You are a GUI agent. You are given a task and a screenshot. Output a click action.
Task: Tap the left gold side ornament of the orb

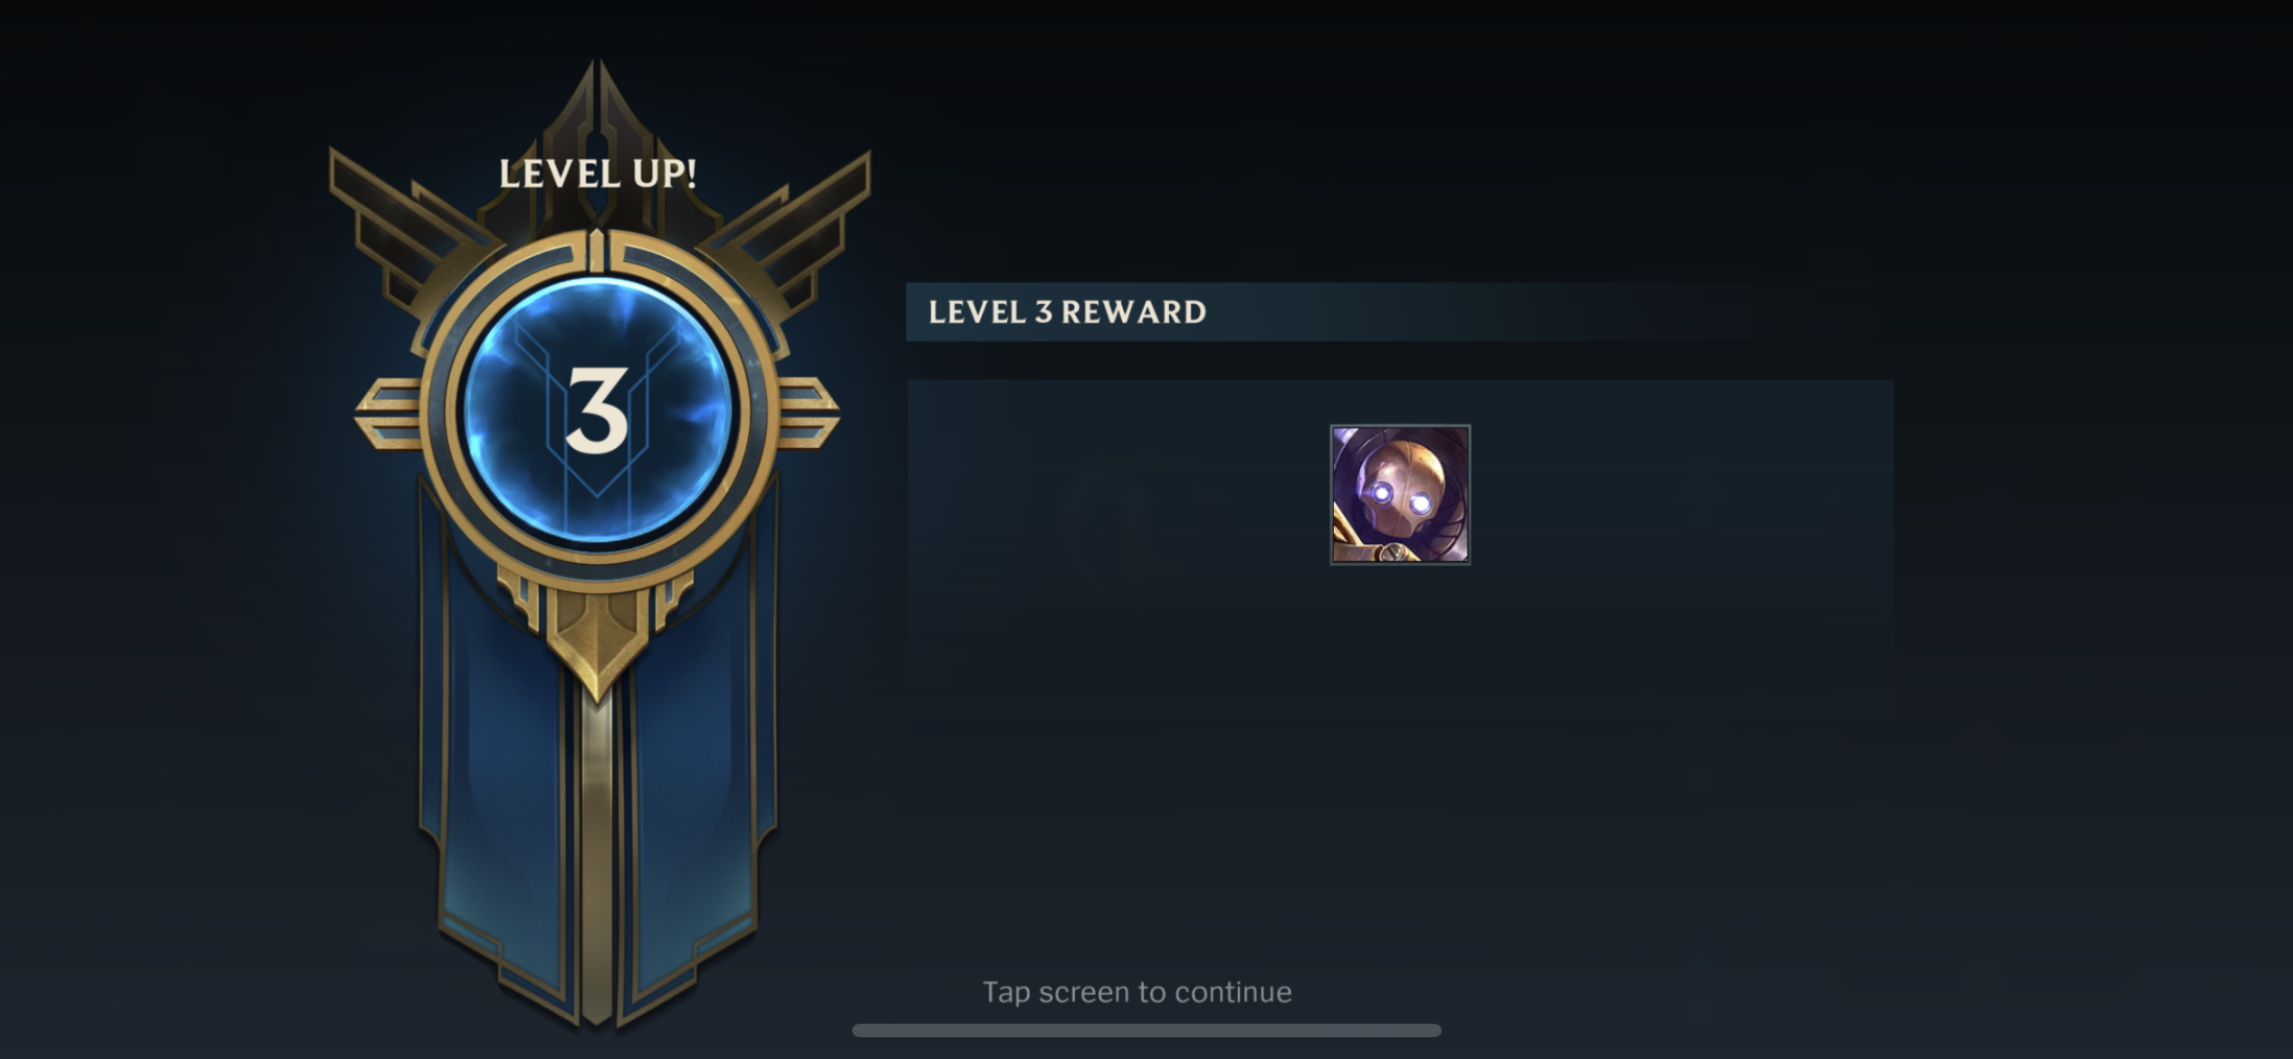388,415
